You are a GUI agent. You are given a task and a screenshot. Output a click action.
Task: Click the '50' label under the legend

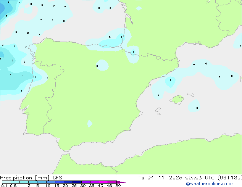tap(118, 185)
